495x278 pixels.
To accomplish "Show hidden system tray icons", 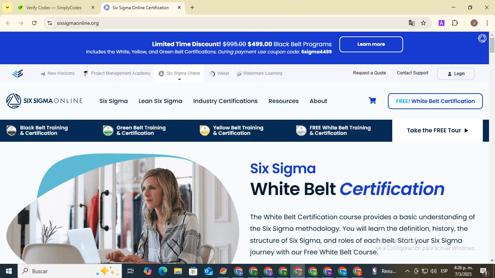I will click(407, 271).
